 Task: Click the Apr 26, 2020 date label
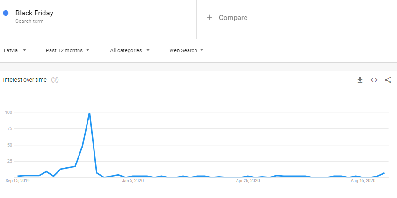click(x=248, y=181)
